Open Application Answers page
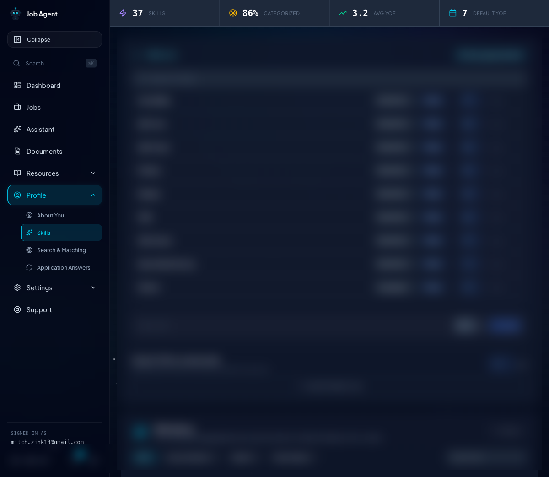549x477 pixels. pos(61,267)
